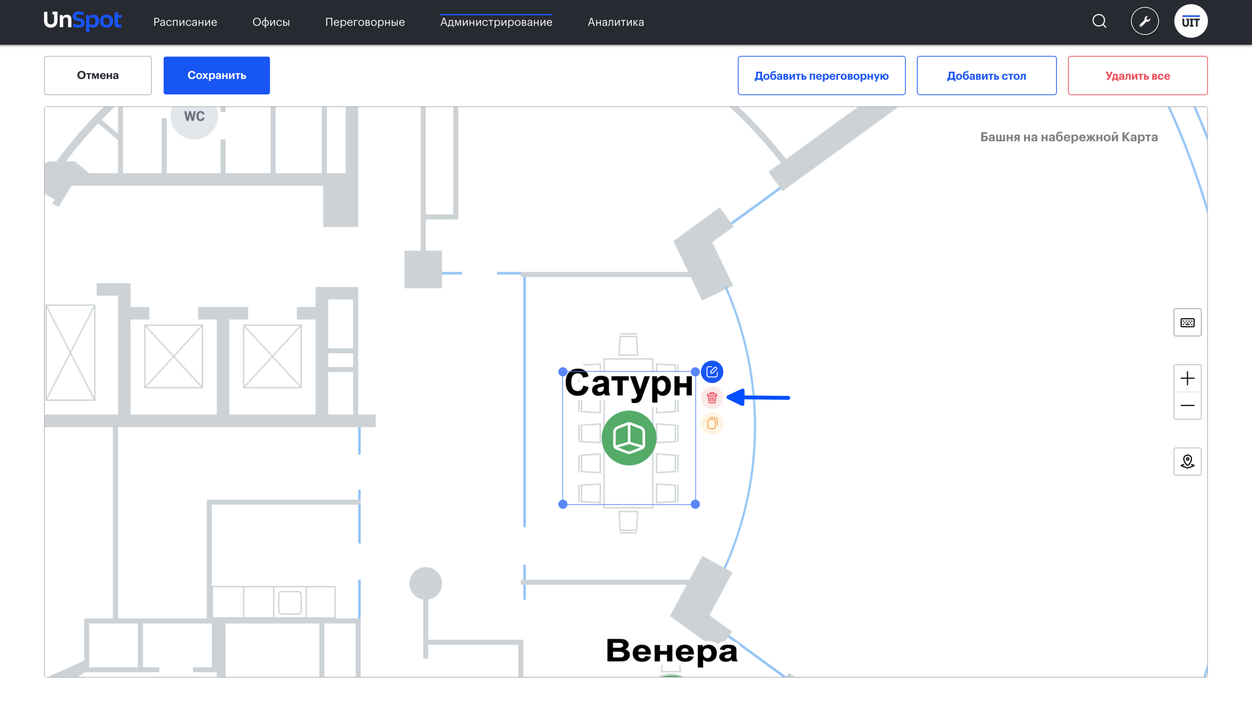This screenshot has height=702, width=1252.
Task: Click the UnSpot logo
Action: coord(82,21)
